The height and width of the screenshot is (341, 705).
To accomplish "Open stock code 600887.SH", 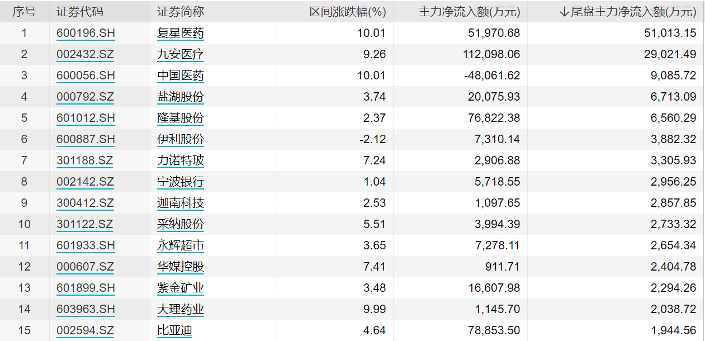I will [x=86, y=139].
